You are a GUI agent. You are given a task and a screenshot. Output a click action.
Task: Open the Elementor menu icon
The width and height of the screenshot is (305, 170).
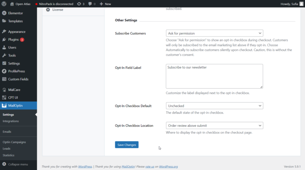pyautogui.click(x=4, y=13)
